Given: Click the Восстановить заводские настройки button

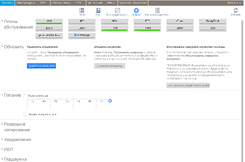Looking at the screenshot, I should pyautogui.click(x=188, y=86).
